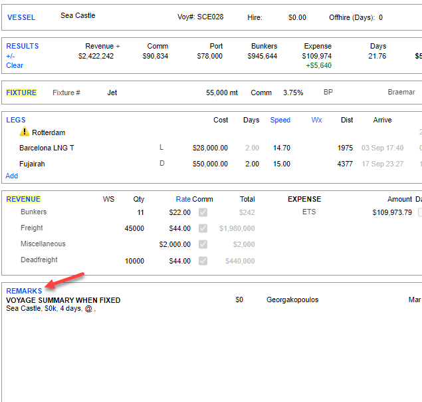
Task: Click the Rate column header in Revenue
Action: tap(183, 199)
